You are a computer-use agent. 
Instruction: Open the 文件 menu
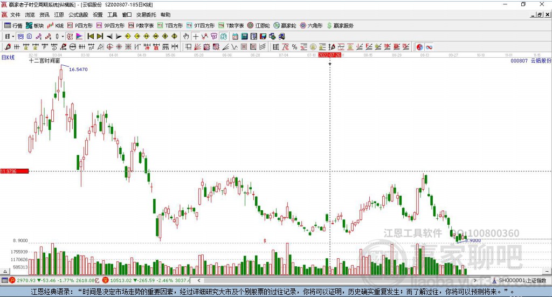click(x=15, y=15)
